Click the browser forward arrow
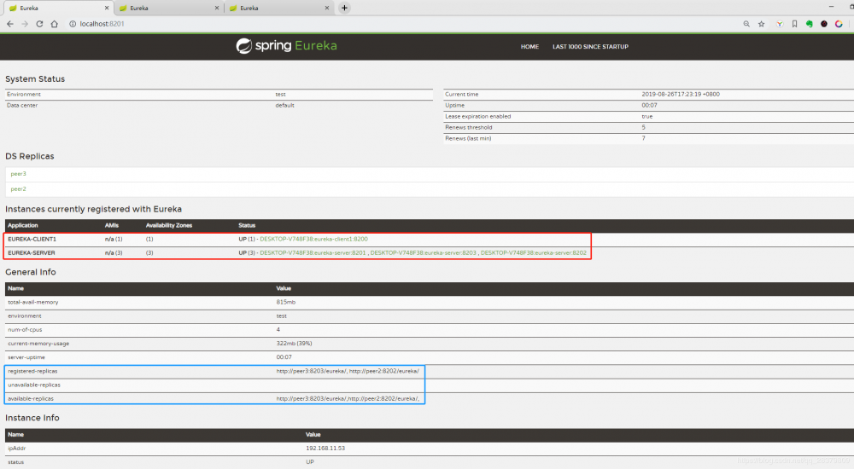854x469 pixels. (x=25, y=24)
